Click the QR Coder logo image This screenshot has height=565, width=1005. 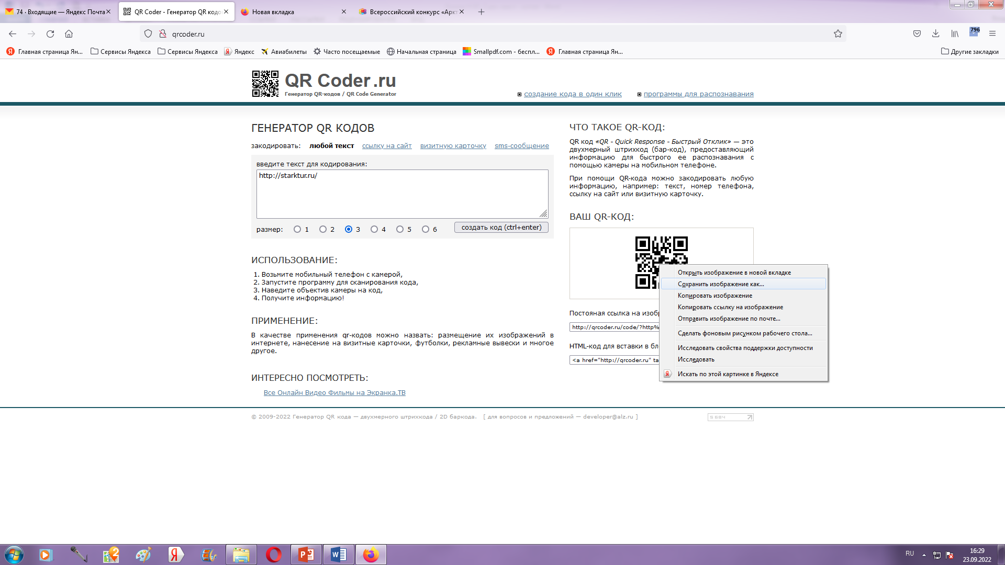pyautogui.click(x=265, y=84)
